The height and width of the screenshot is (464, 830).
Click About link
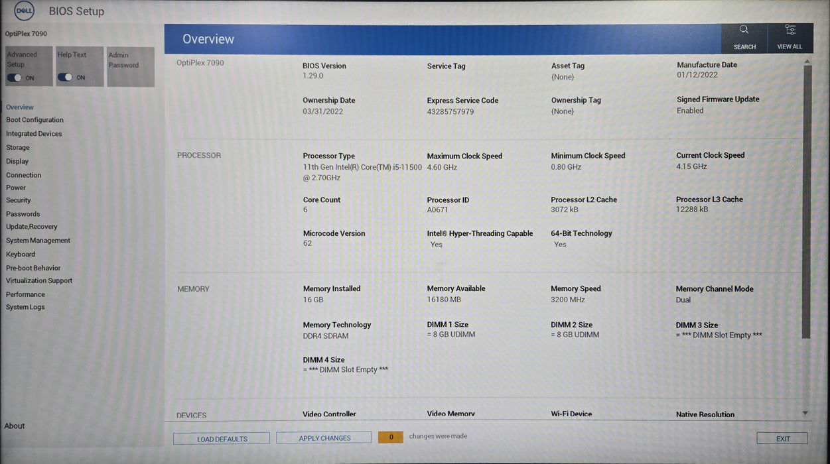pyautogui.click(x=15, y=426)
